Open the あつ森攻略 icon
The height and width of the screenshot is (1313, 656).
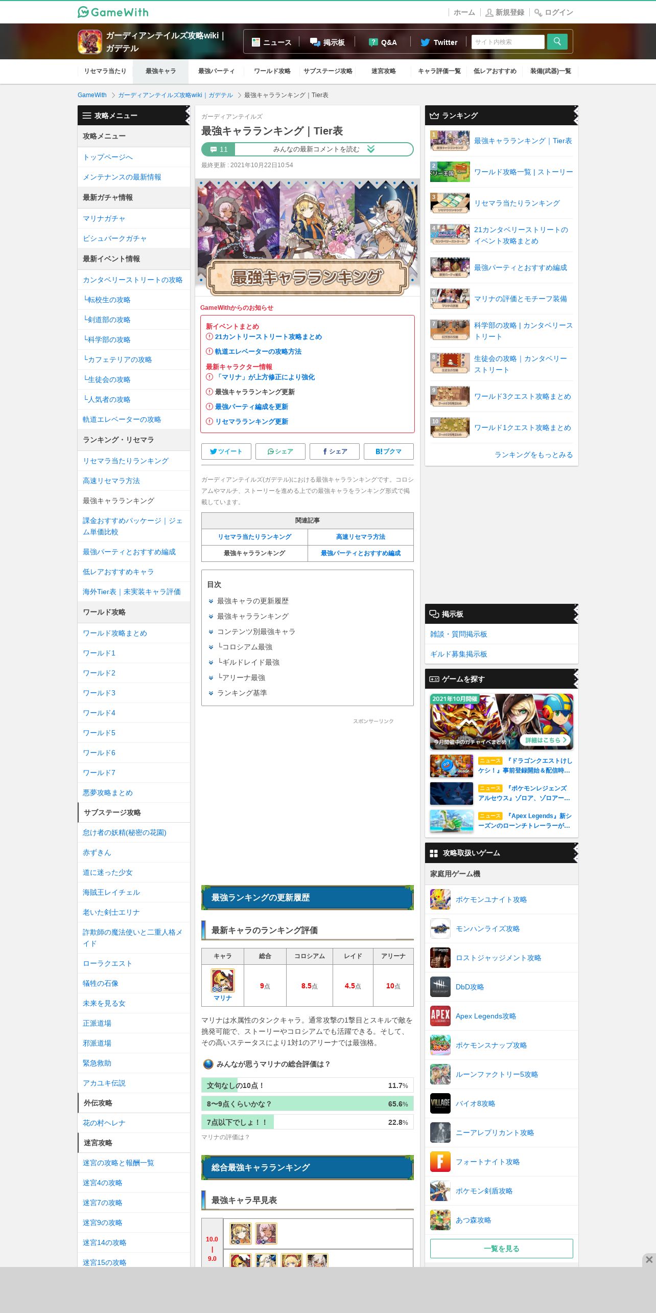[x=440, y=1220]
